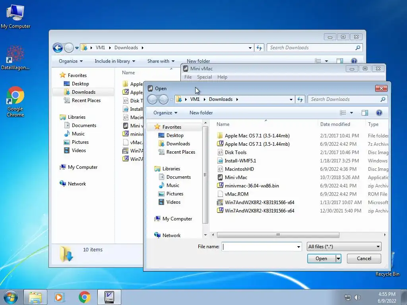Sort by the Date modified column
Viewport: 407px width, 305px height.
click(335, 124)
